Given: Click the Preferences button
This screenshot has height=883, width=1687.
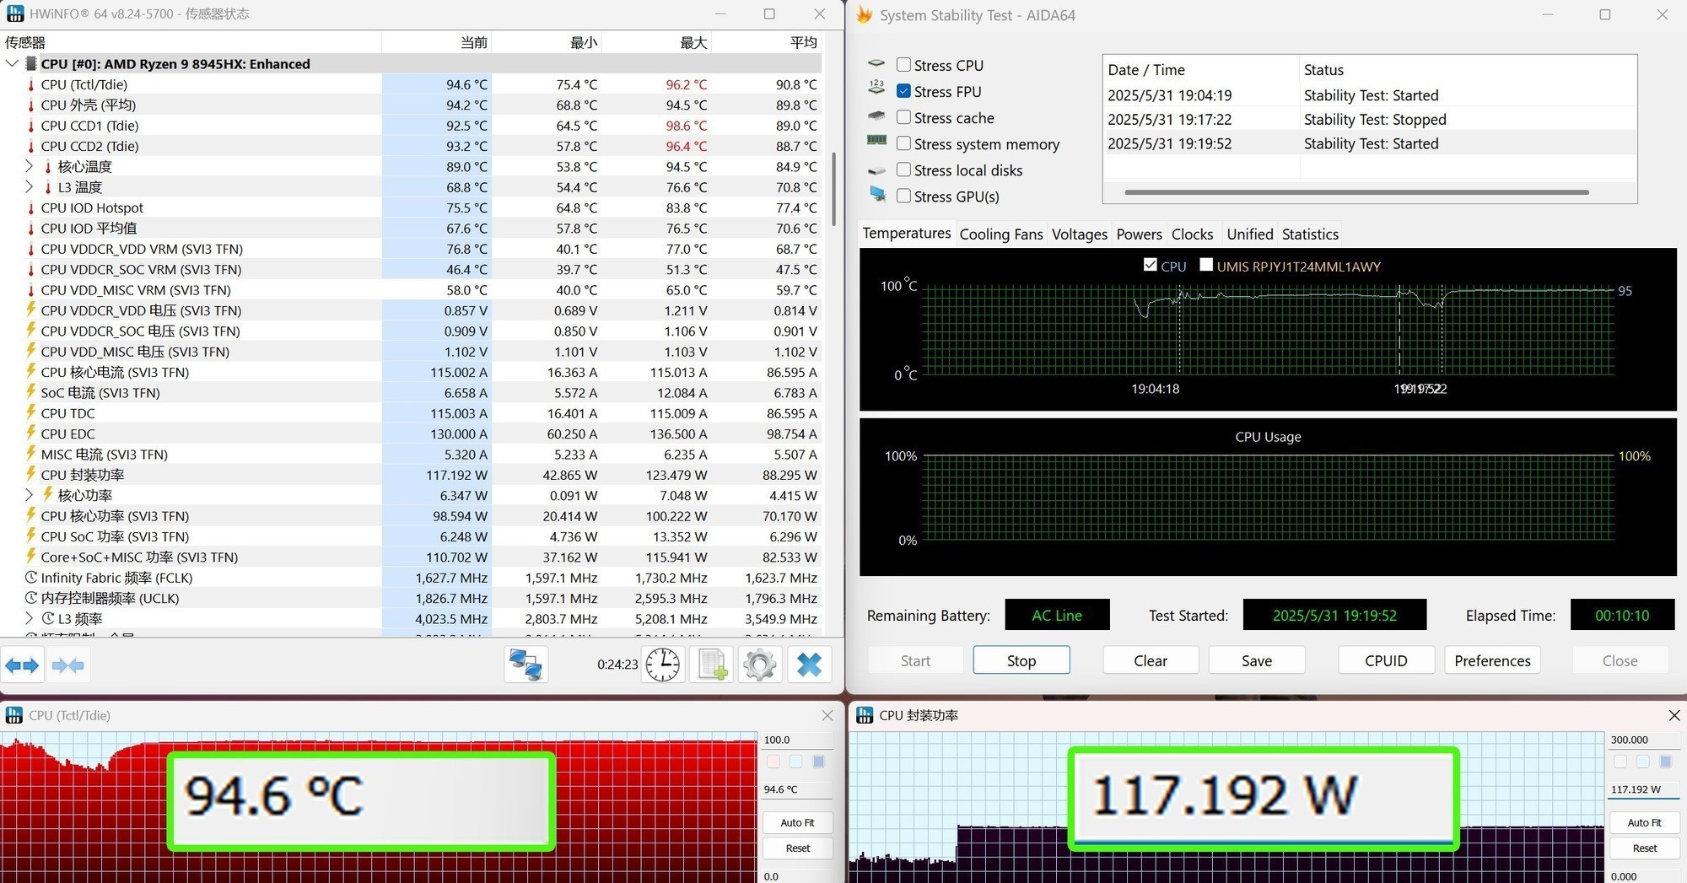Looking at the screenshot, I should click(1491, 660).
